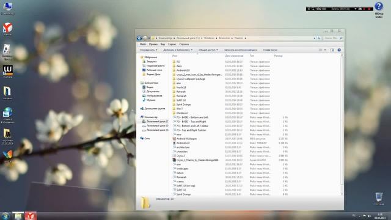391x220 pixels.
Task: Open the Справка menu
Action: pyautogui.click(x=184, y=44)
